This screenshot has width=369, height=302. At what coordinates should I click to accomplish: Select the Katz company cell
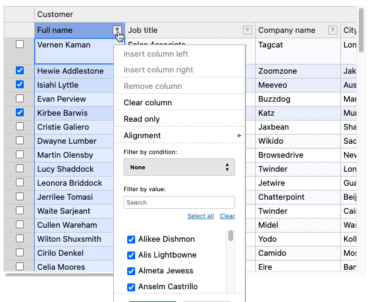pyautogui.click(x=298, y=113)
